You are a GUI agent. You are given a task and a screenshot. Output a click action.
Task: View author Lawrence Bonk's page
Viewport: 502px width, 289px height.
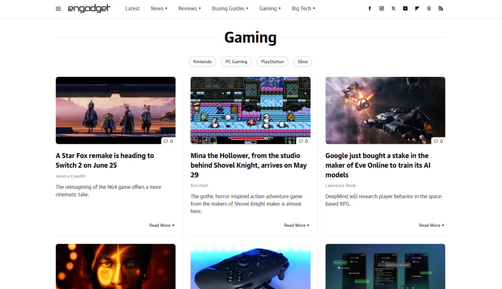[341, 185]
